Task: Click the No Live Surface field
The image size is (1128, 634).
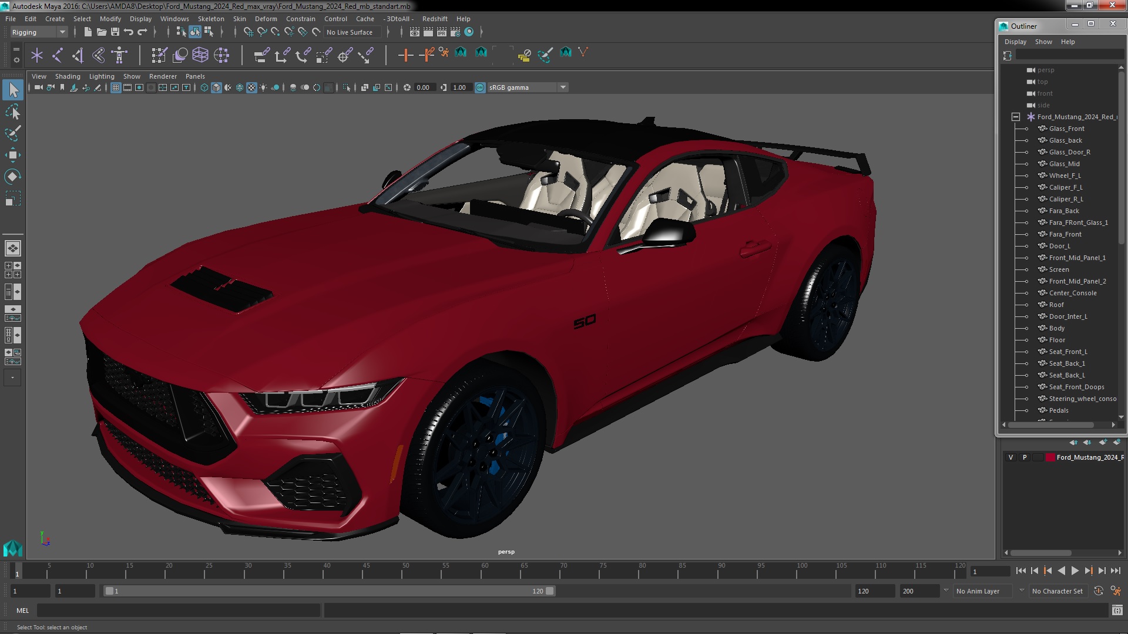Action: [352, 32]
